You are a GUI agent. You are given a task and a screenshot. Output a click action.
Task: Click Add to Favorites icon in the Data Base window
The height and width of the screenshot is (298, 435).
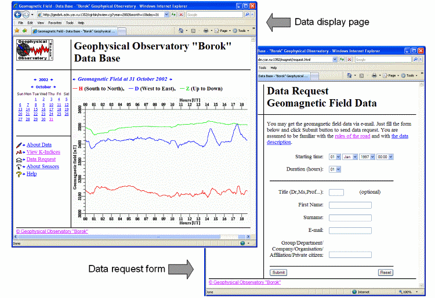25,31
